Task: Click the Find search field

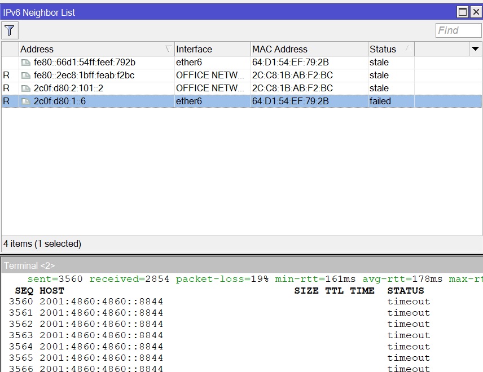Action: click(x=458, y=30)
